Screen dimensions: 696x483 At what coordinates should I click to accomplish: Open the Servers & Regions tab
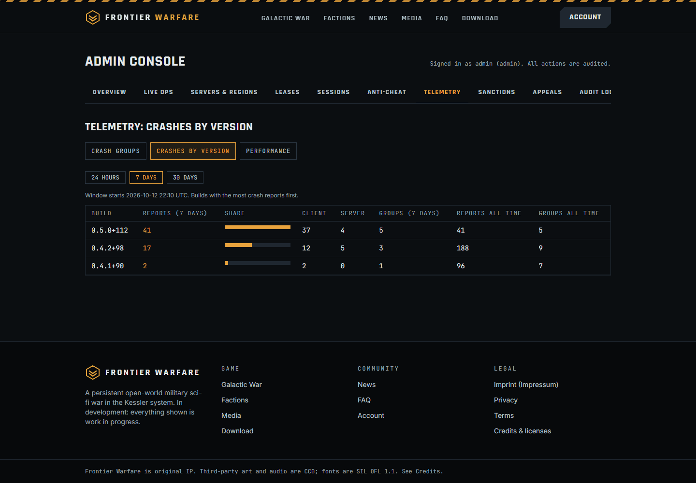pos(224,92)
